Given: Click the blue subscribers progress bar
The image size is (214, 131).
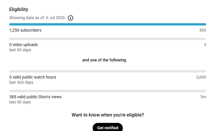Looking at the screenshot, I should [x=107, y=24].
